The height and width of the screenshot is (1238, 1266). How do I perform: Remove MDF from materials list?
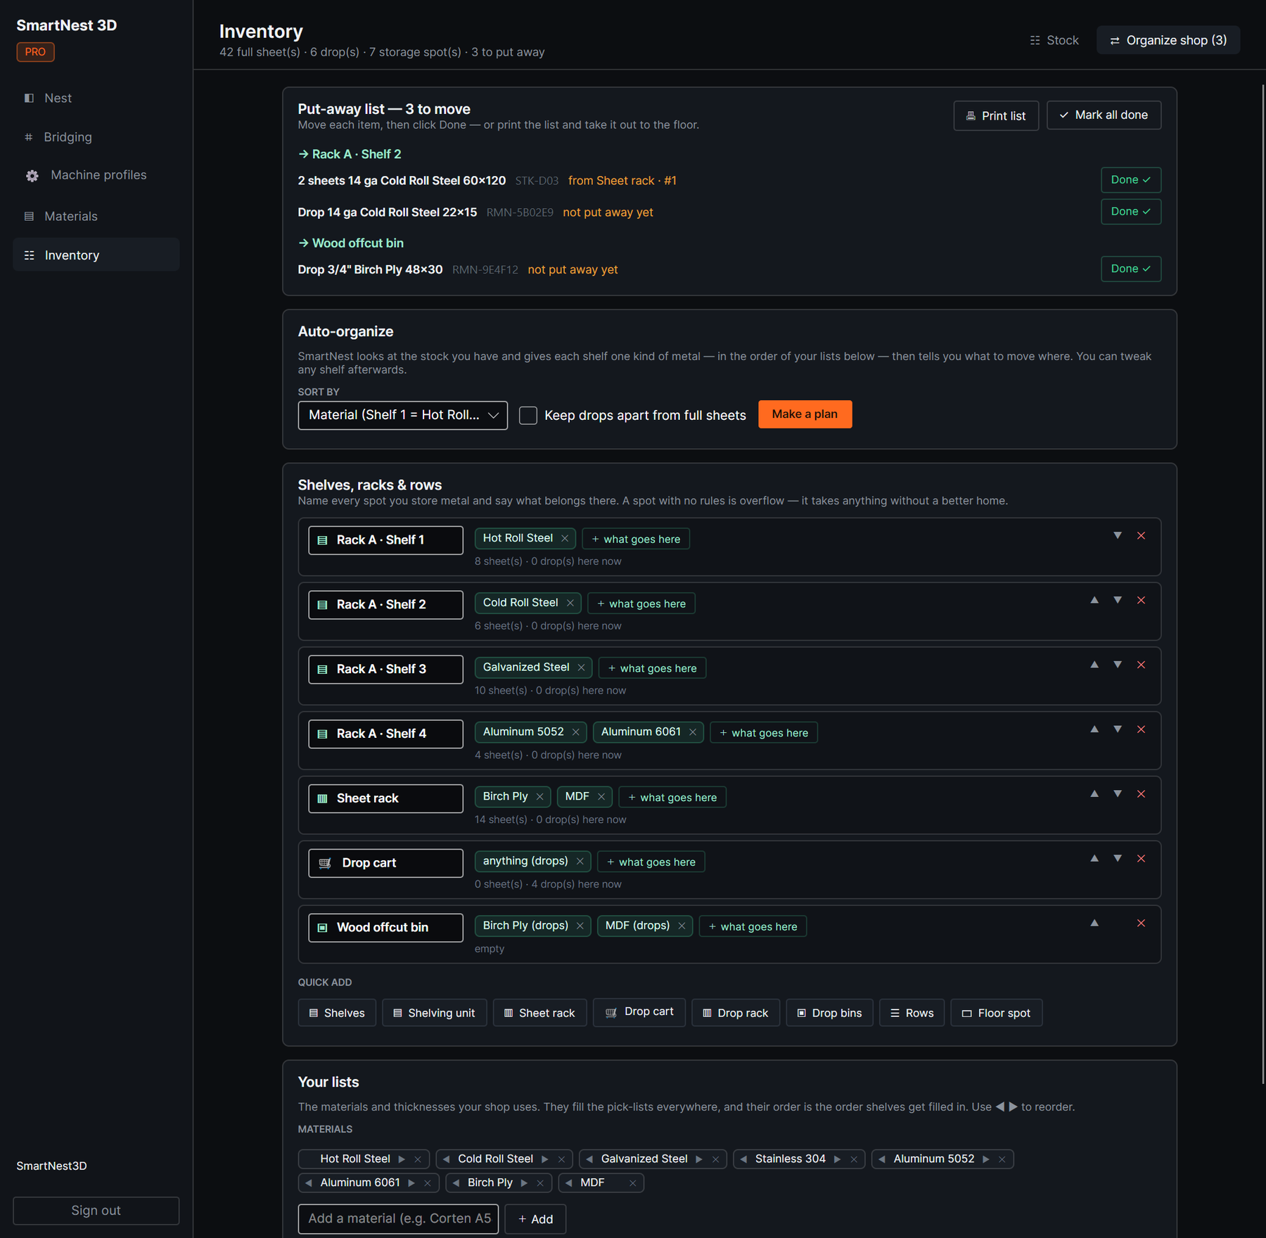click(x=632, y=1183)
